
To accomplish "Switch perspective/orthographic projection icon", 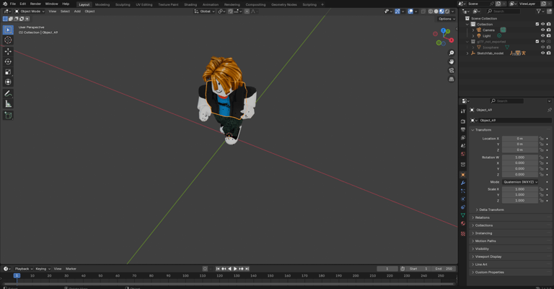I will click(451, 79).
